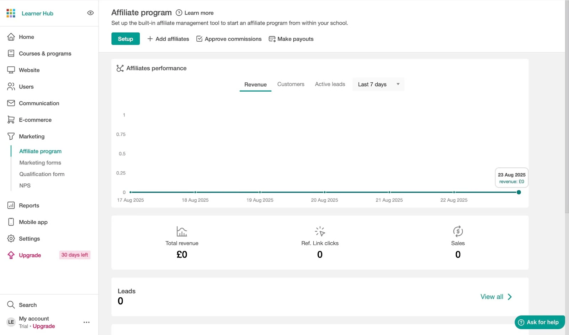Expand the date range dropdown arrow
This screenshot has height=335, width=569.
(398, 84)
